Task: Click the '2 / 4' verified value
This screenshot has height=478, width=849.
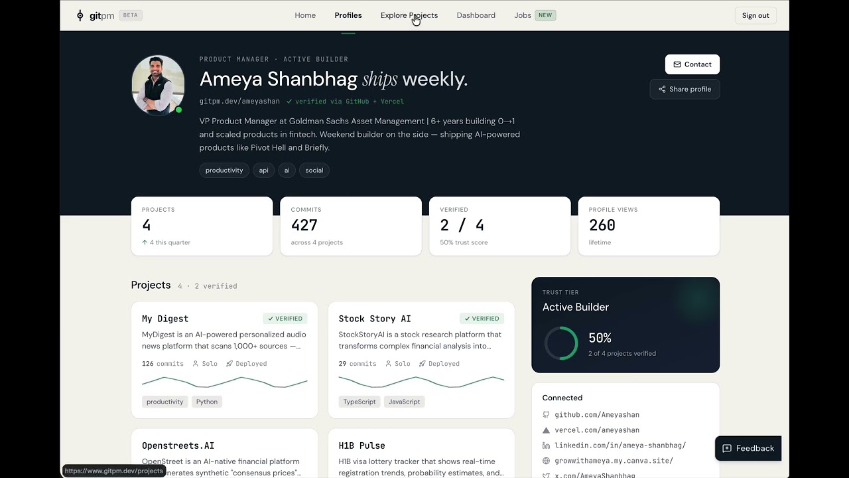Action: tap(462, 226)
